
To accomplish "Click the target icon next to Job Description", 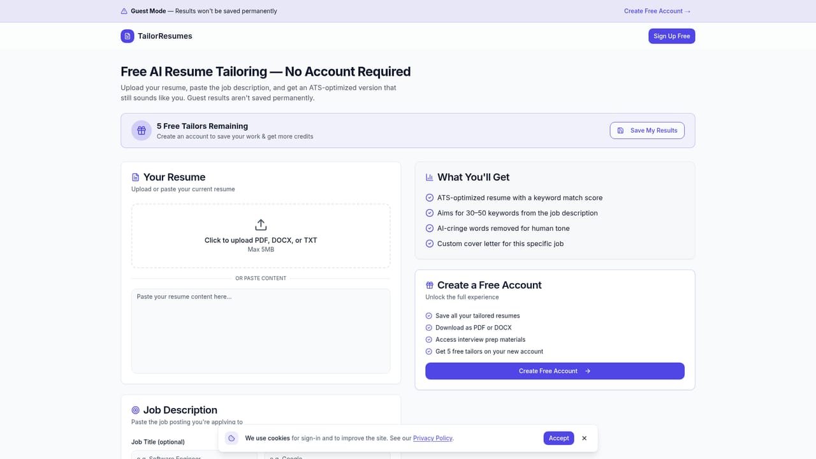I will click(135, 410).
